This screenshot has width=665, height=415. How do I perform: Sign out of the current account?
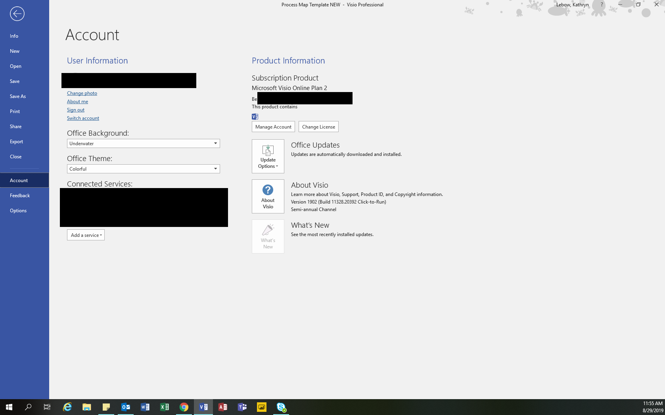coord(75,110)
